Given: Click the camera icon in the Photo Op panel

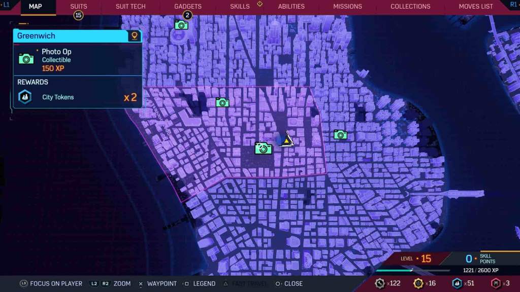Looking at the screenshot, I should coord(26,59).
